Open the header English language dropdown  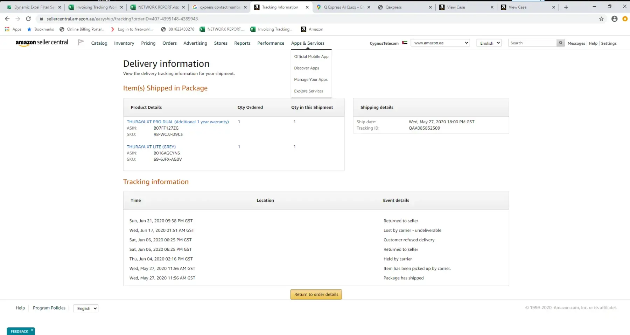tap(489, 43)
